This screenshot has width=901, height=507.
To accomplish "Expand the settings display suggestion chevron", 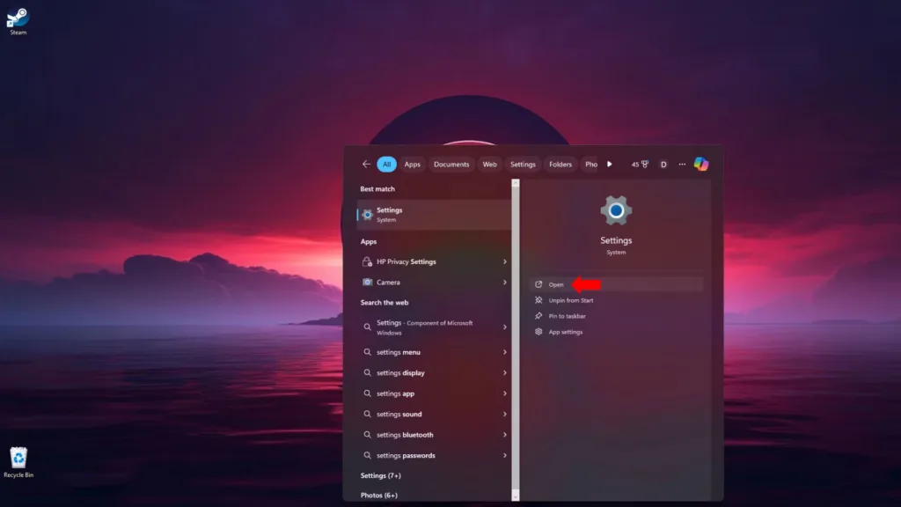I will coord(504,372).
